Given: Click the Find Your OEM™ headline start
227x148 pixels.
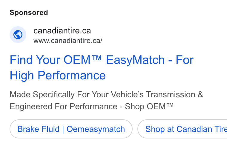Looking at the screenshot, I should point(56,60).
